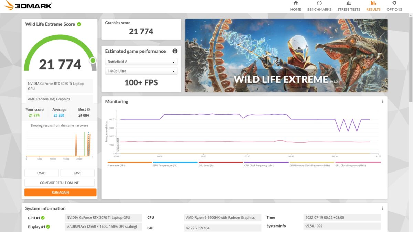Screen dimensions: 413x232
Task: Open the 1440p Ultra resolution dropdown
Action: [141, 71]
